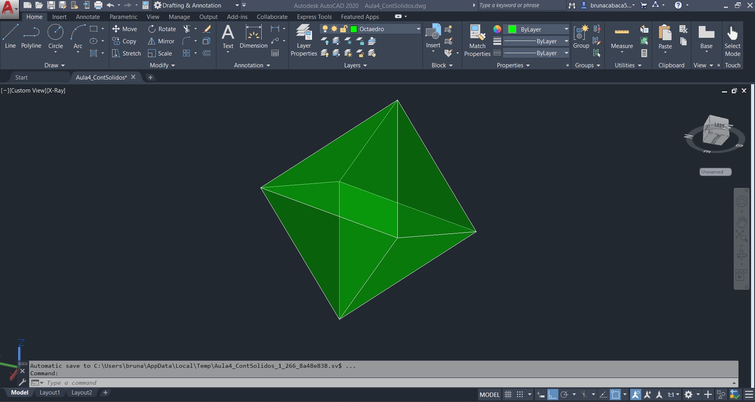Image resolution: width=755 pixels, height=402 pixels.
Task: Expand the Modify panel
Action: pos(162,65)
